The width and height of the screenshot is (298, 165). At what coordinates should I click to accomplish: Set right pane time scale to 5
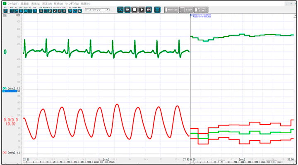208,162
